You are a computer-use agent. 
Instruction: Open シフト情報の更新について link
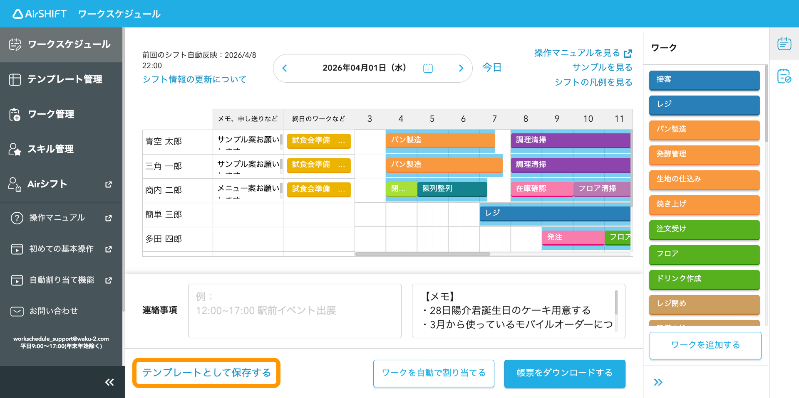pos(194,79)
